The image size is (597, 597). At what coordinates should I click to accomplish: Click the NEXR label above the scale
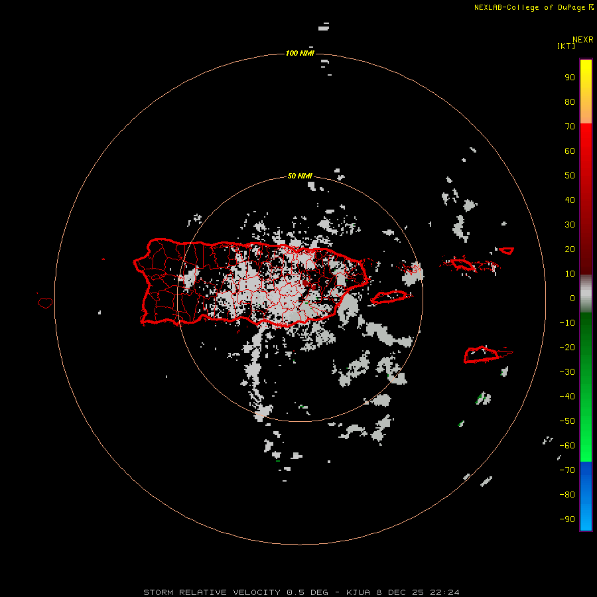[582, 40]
